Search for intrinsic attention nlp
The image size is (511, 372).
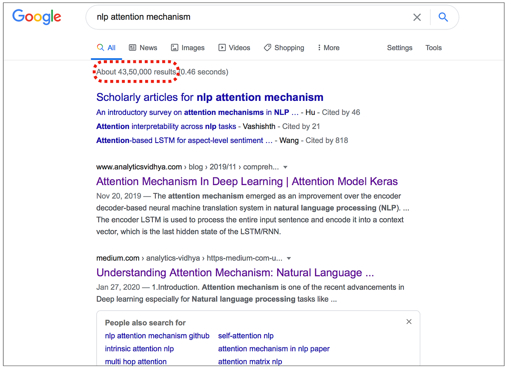pyautogui.click(x=139, y=349)
